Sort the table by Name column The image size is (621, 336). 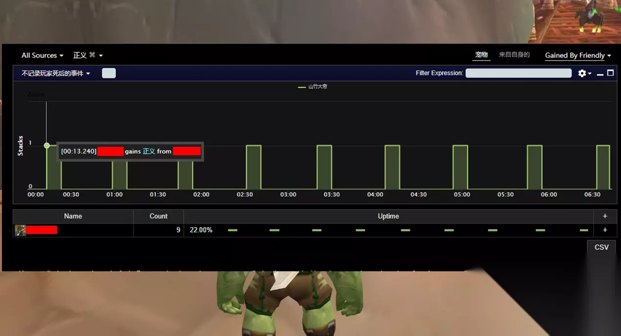point(73,216)
